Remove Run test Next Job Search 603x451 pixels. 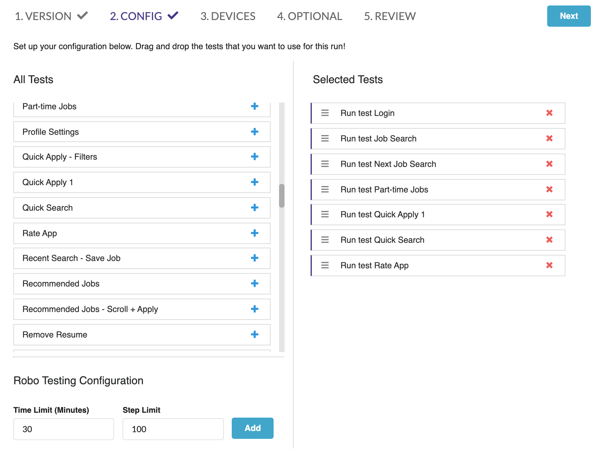549,164
